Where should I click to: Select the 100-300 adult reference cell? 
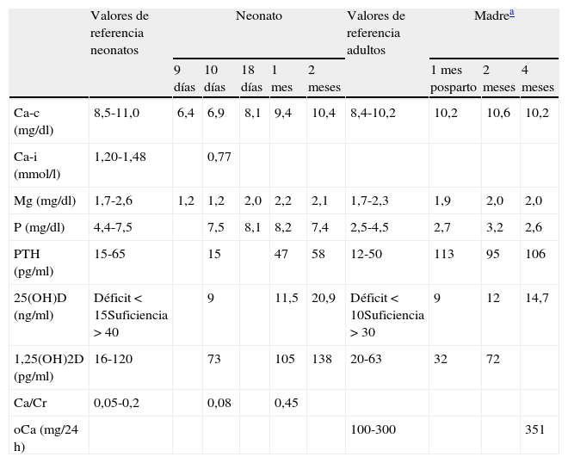(374, 428)
